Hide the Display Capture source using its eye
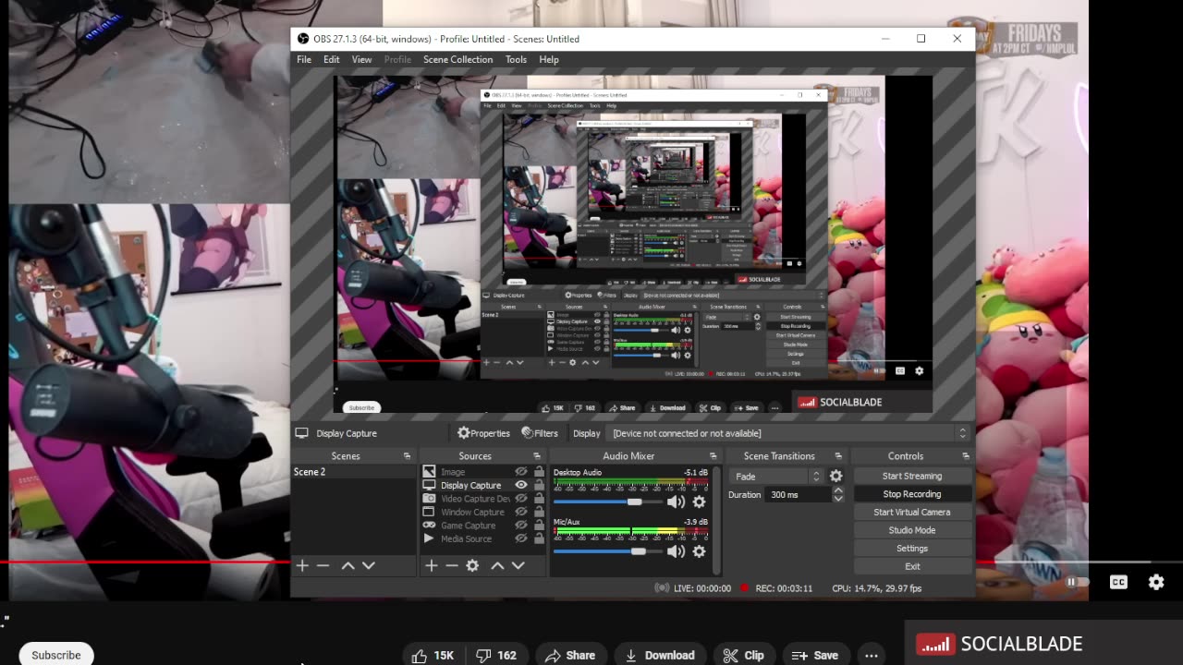 coord(521,485)
